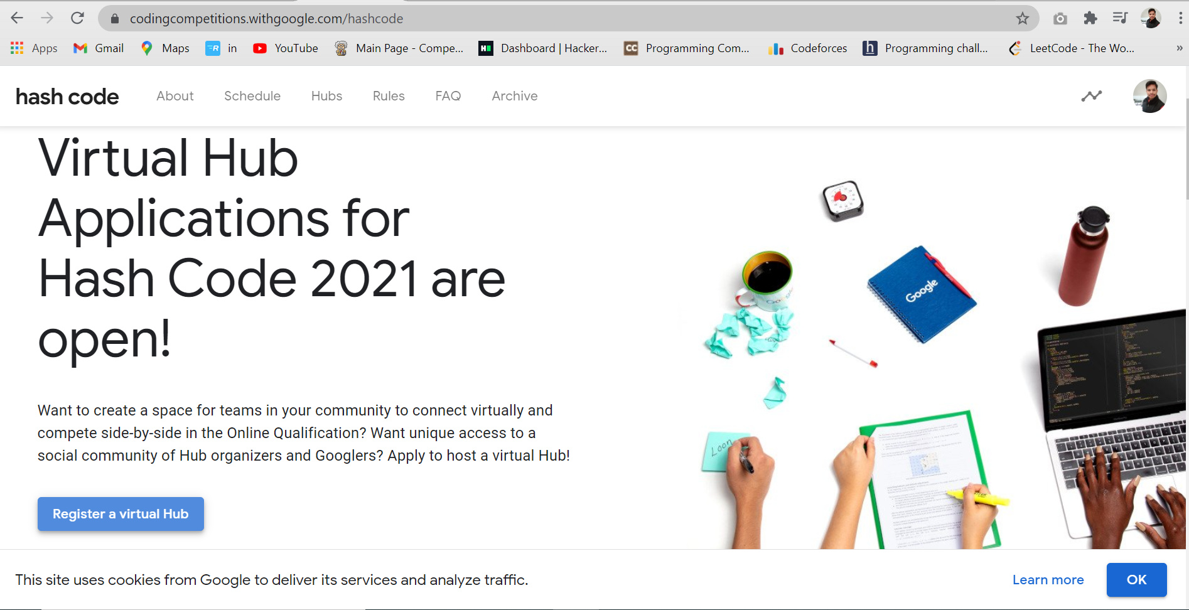Open the Programming chall... bookmark
The width and height of the screenshot is (1189, 610).
925,48
